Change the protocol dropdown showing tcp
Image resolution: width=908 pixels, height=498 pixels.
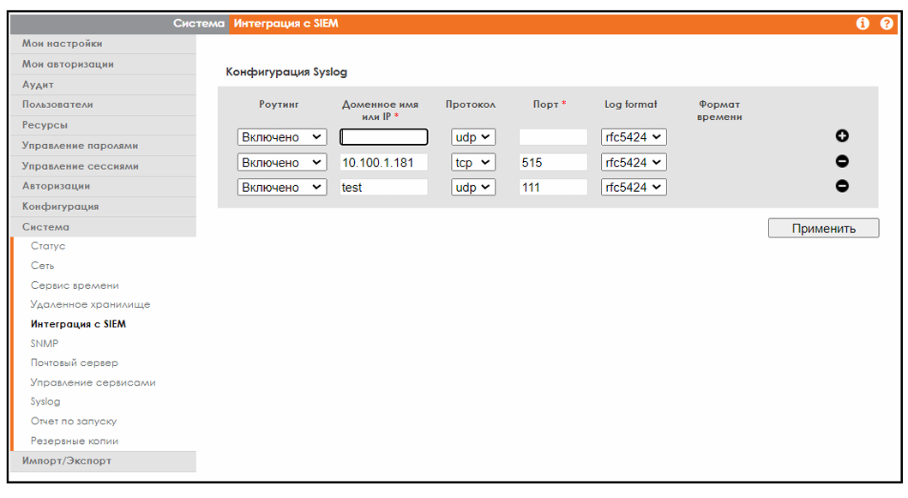473,162
